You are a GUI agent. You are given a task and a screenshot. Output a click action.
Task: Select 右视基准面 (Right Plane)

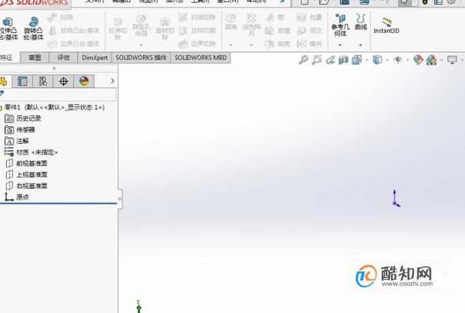click(x=26, y=185)
